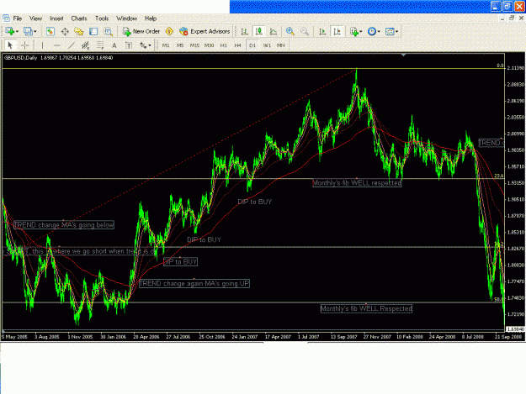This screenshot has width=526, height=394.
Task: Switch chart to Candlesticks type
Action: coord(258,31)
